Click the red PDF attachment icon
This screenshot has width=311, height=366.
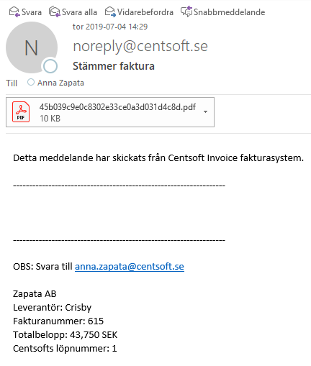pyautogui.click(x=21, y=112)
